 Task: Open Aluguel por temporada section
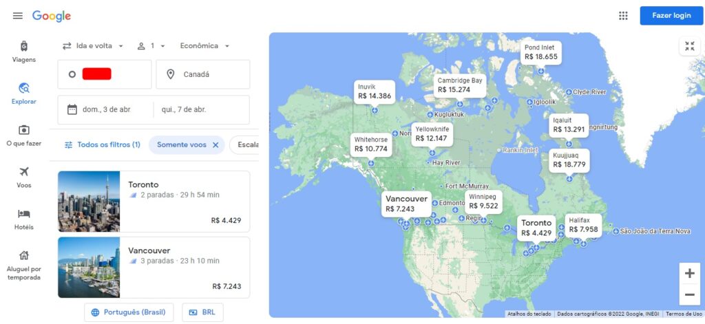(24, 266)
